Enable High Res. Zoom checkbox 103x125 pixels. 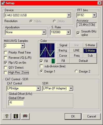(5, 73)
